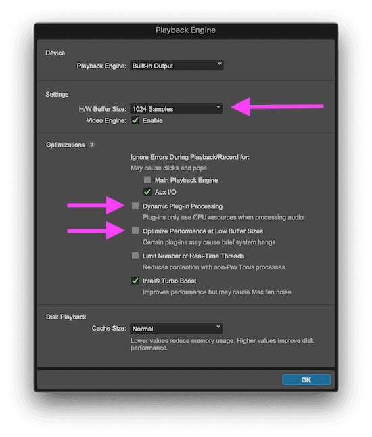
Task: Uncheck the Aux I/O checkbox
Action: pyautogui.click(x=147, y=192)
